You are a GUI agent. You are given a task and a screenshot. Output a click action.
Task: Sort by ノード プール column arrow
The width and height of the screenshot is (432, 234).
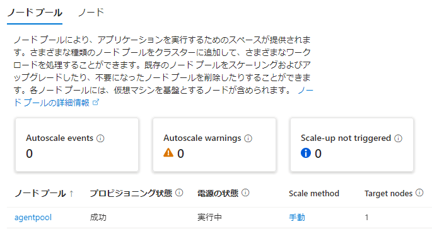[72, 194]
